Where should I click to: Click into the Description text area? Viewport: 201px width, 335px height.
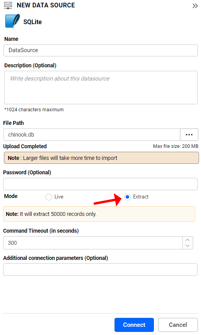point(101,88)
